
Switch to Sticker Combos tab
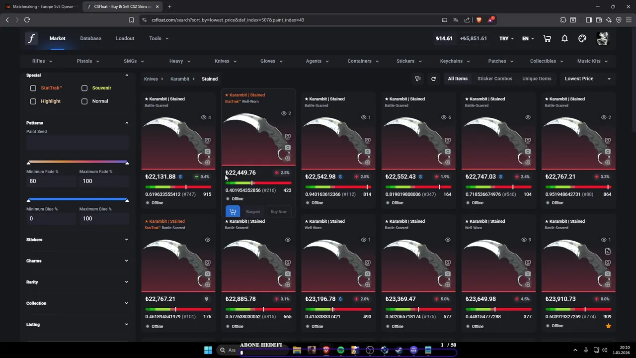coord(495,79)
